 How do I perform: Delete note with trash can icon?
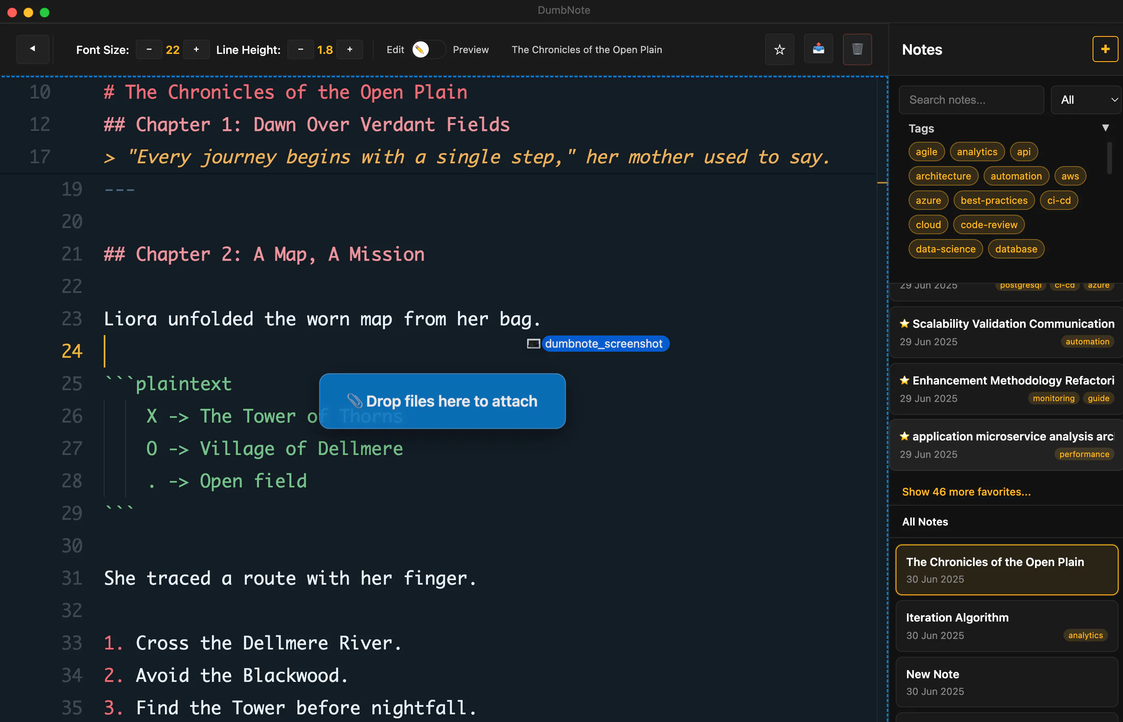click(x=857, y=49)
